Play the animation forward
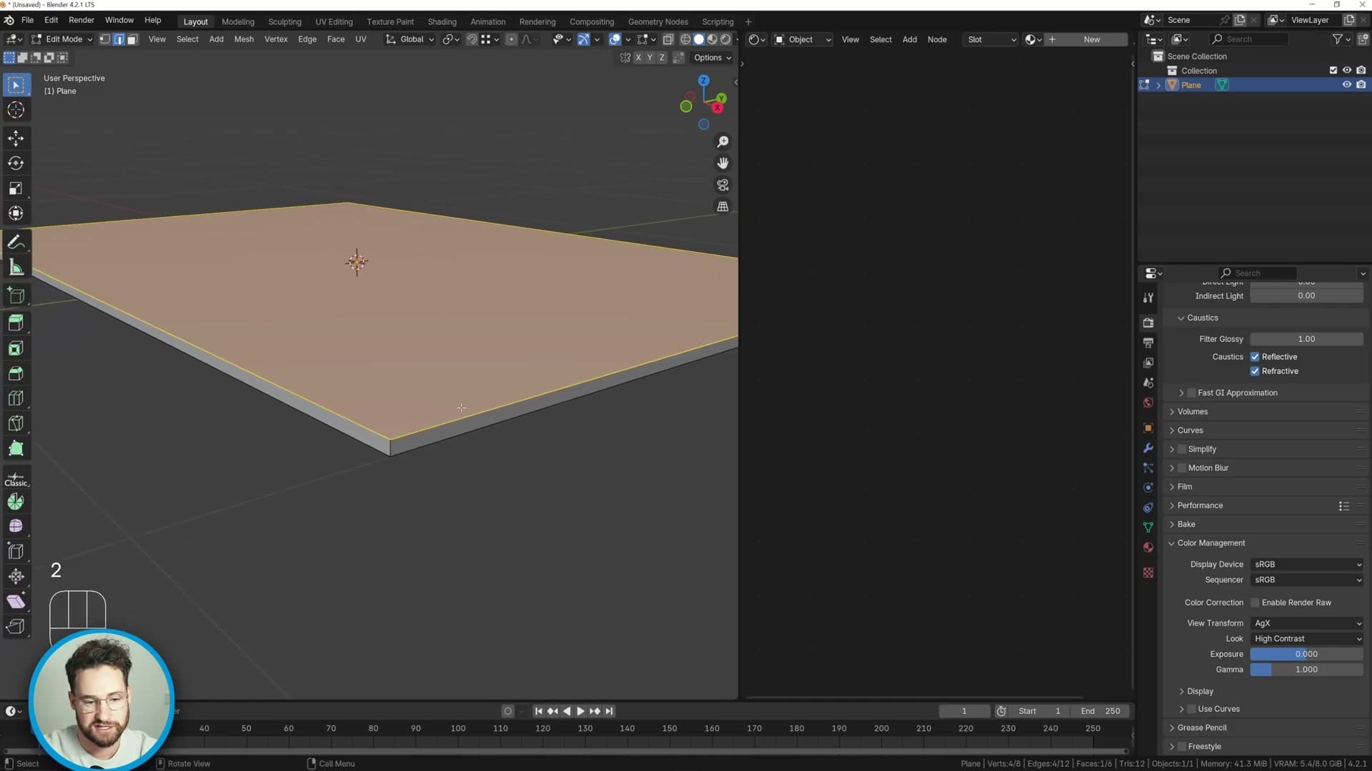The image size is (1372, 771). 580,711
